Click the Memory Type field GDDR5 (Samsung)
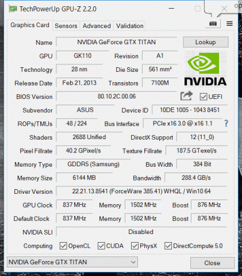 pyautogui.click(x=93, y=164)
